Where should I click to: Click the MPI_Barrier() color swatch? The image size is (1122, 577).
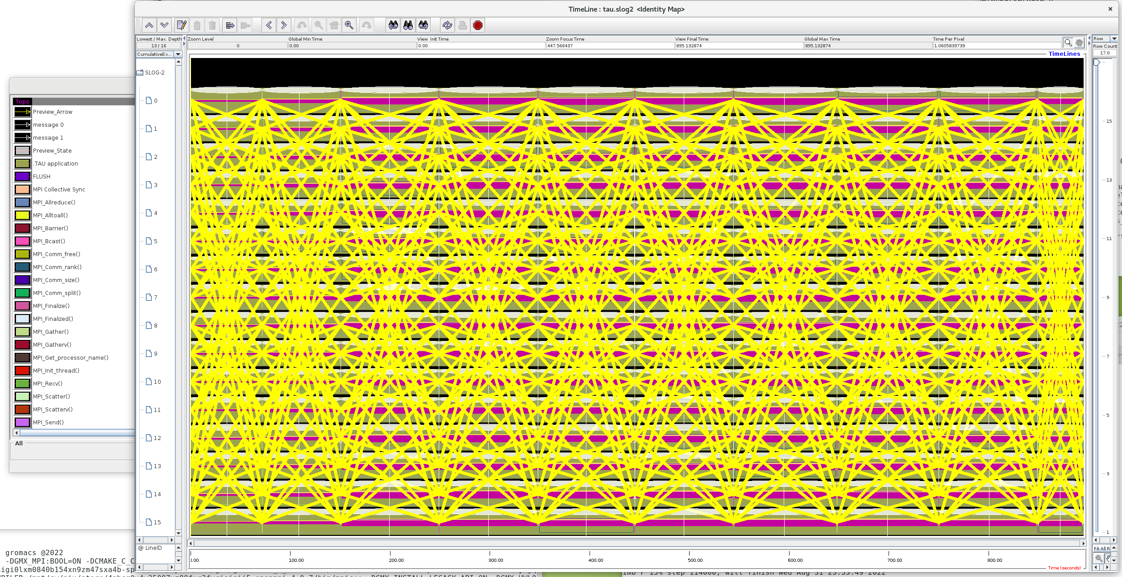point(22,228)
